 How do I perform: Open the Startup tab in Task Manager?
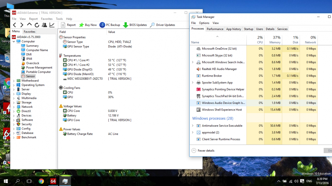tap(248, 29)
